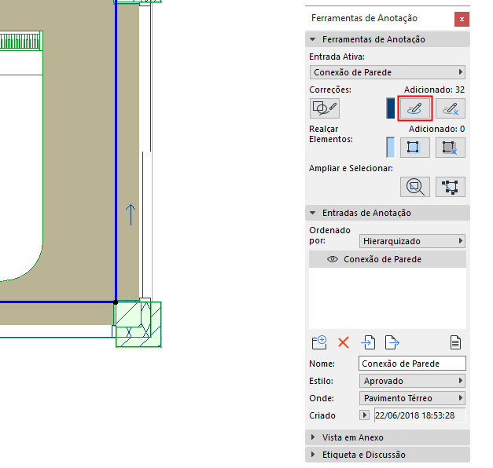Screen dimensions: 493x468
Task: Click the dark blue corrections color swatch
Action: (x=391, y=108)
